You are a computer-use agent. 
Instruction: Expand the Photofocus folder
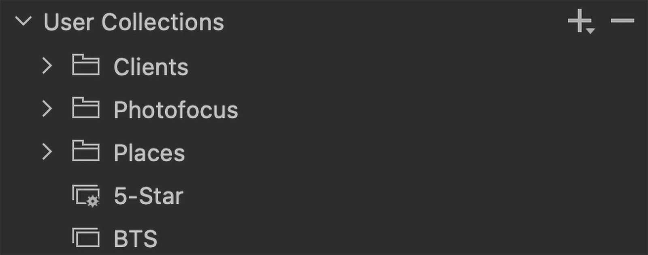(x=47, y=109)
